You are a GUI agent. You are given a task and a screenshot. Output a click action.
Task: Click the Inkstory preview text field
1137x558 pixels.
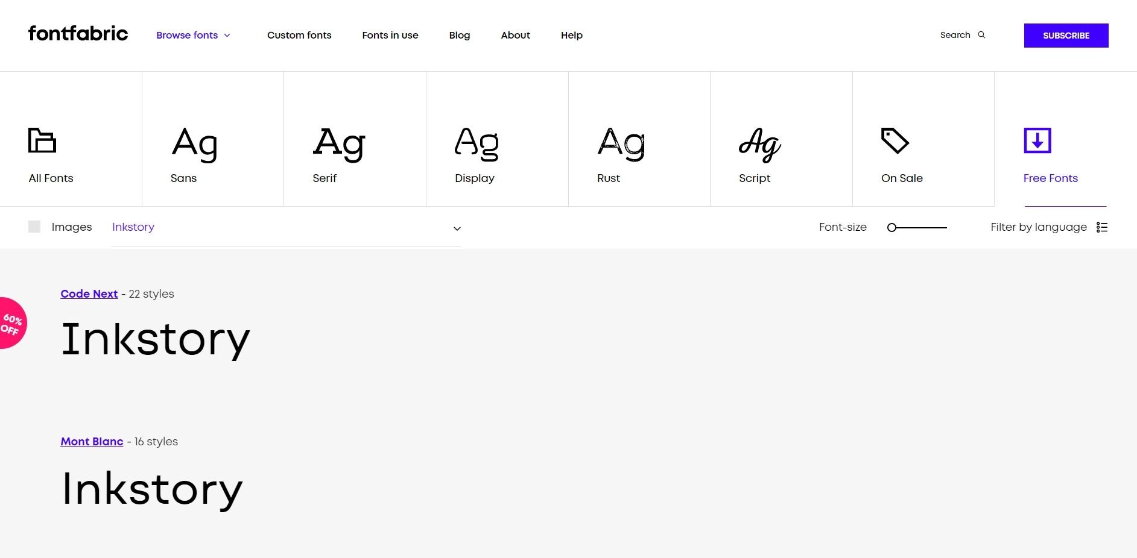pyautogui.click(x=277, y=227)
